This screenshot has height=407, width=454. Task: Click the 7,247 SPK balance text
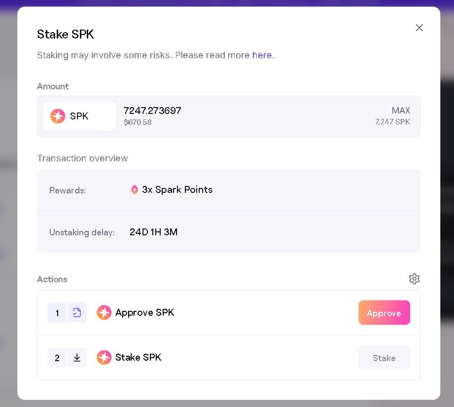pos(392,122)
